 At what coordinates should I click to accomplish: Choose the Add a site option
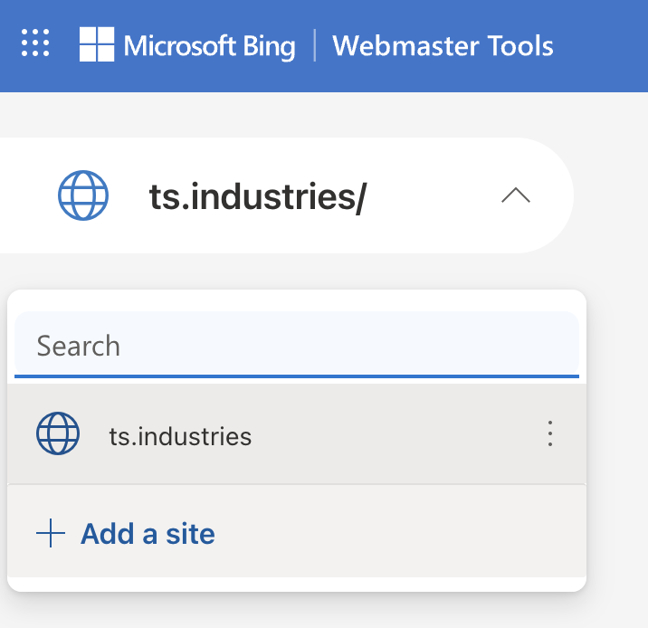tap(148, 534)
